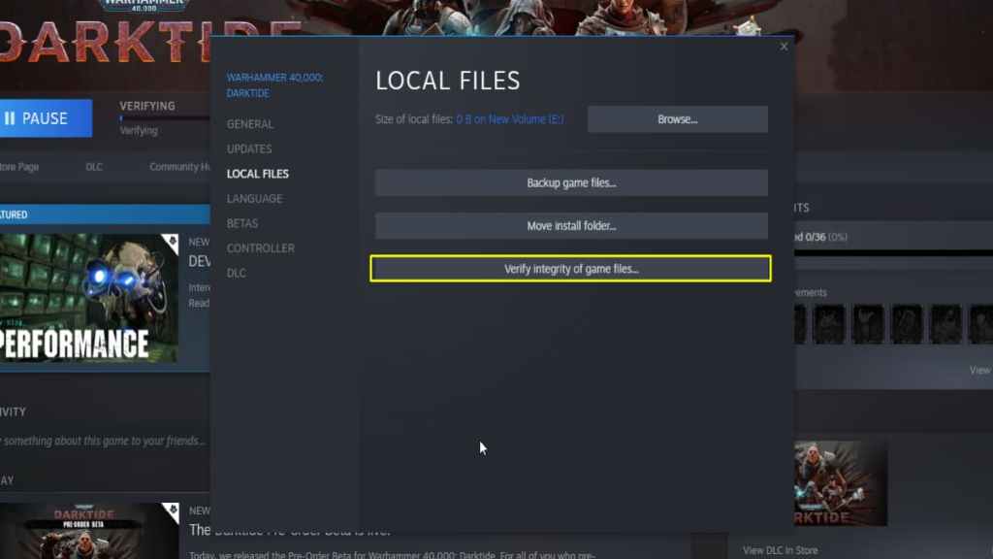This screenshot has height=559, width=993.
Task: Click the size on New Volume link
Action: 510,119
